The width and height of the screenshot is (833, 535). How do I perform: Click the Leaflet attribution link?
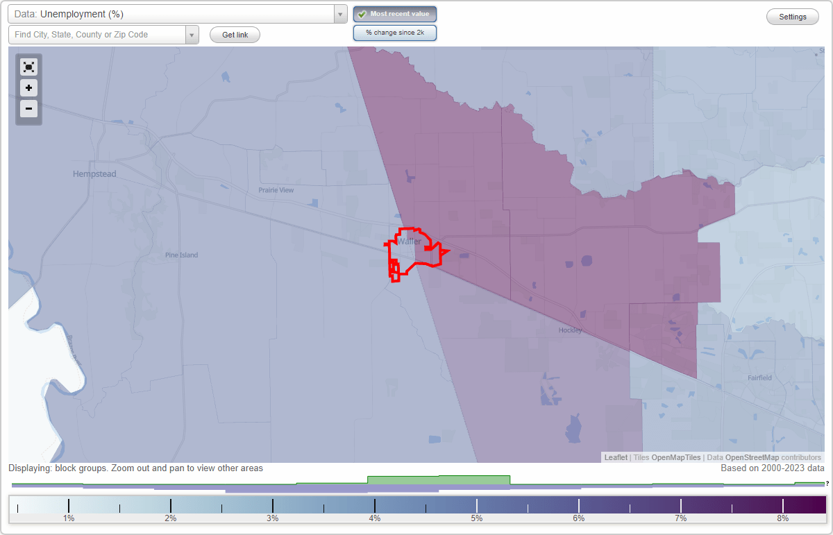[615, 457]
